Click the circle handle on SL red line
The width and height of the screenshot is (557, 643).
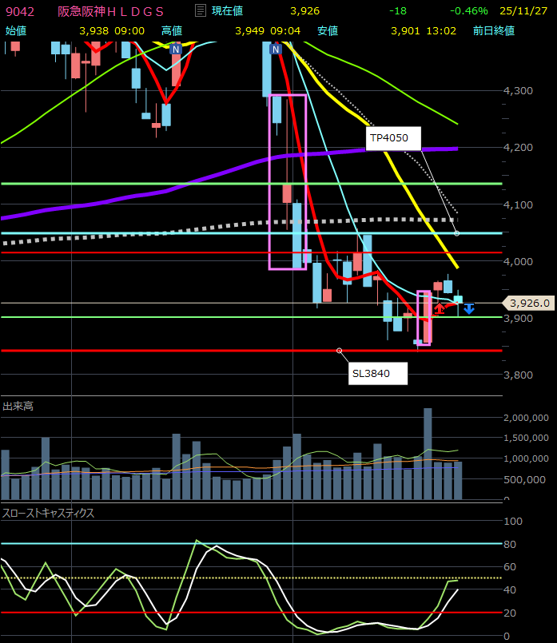(x=340, y=351)
